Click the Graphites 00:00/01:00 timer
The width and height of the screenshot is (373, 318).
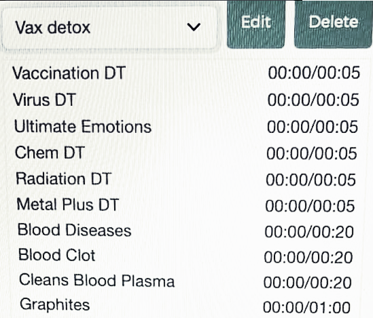point(306,307)
